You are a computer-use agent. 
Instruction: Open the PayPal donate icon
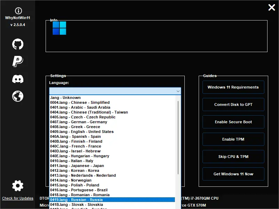(x=18, y=61)
